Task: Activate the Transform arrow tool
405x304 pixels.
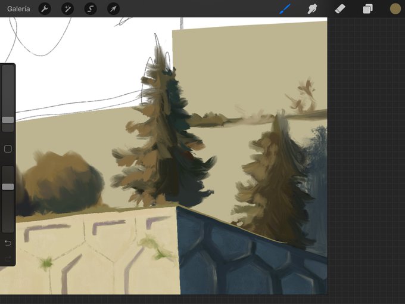Action: [x=113, y=9]
